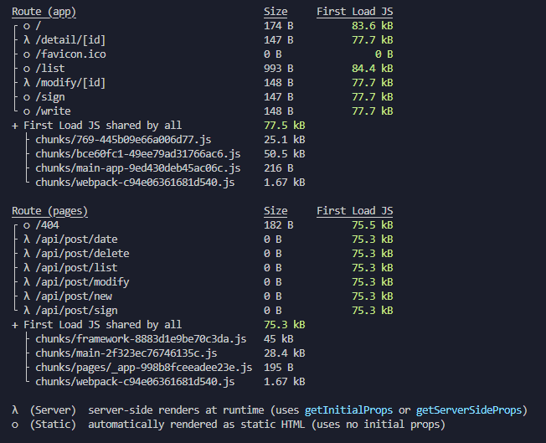Click the 77.5 kB shared size

click(x=285, y=126)
